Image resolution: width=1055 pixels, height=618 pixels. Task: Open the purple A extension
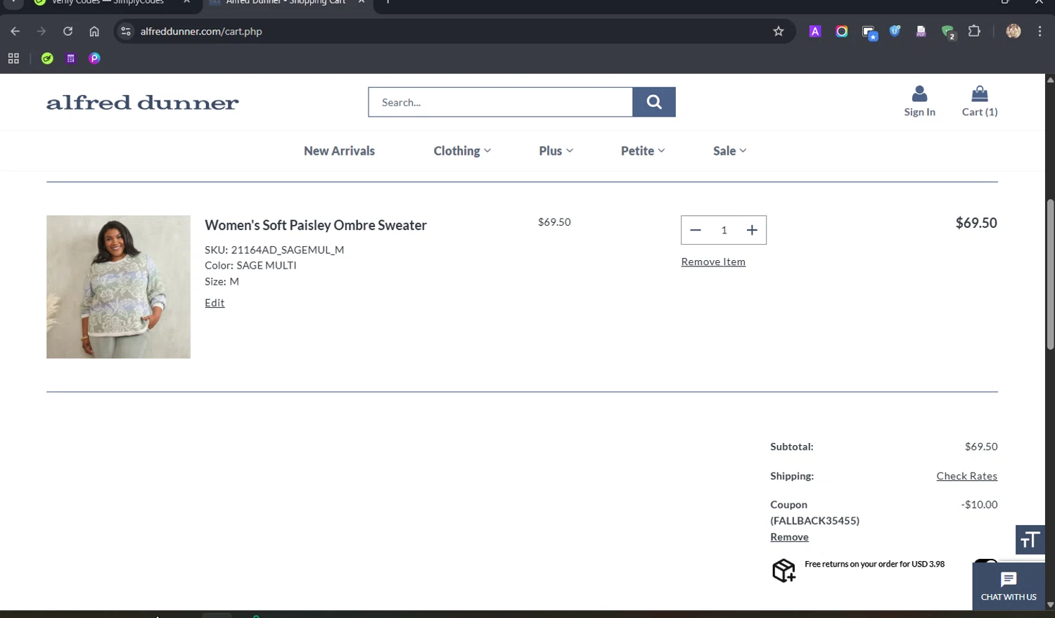[x=815, y=31]
